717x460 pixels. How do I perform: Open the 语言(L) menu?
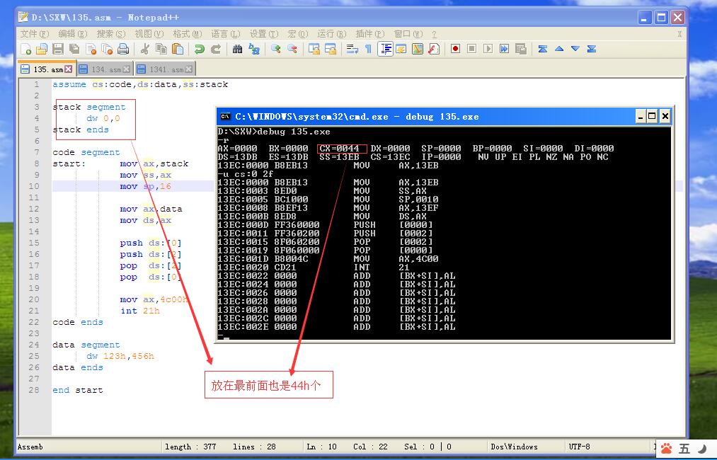coord(226,34)
